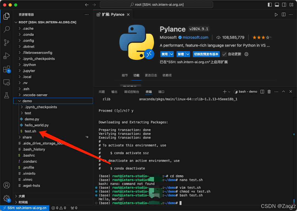This screenshot has width=297, height=211.
Task: Open terminal panel more actions ellipsis
Action: pos(276,91)
